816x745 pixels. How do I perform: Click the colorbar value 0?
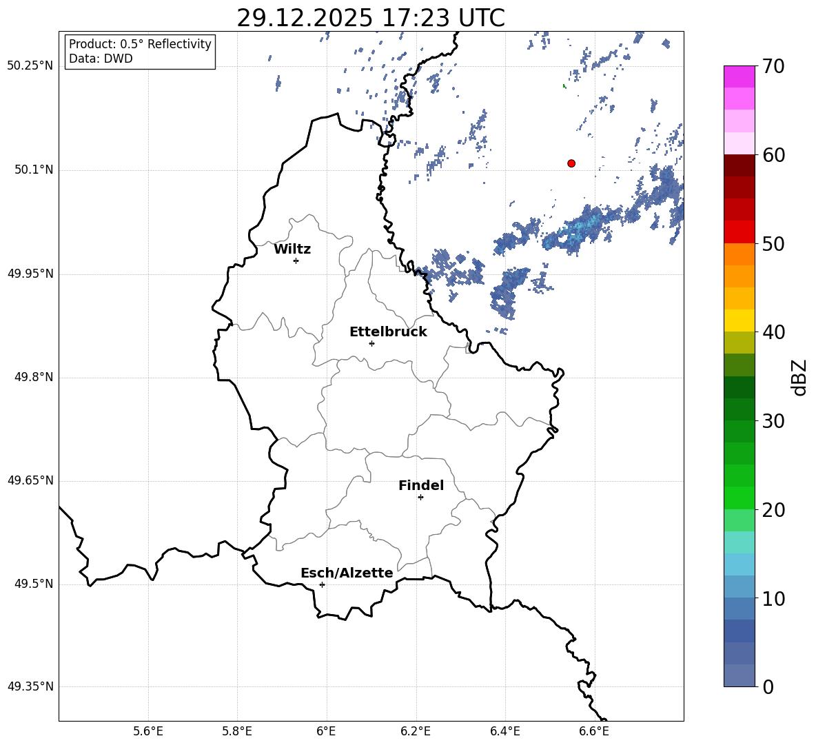(768, 686)
